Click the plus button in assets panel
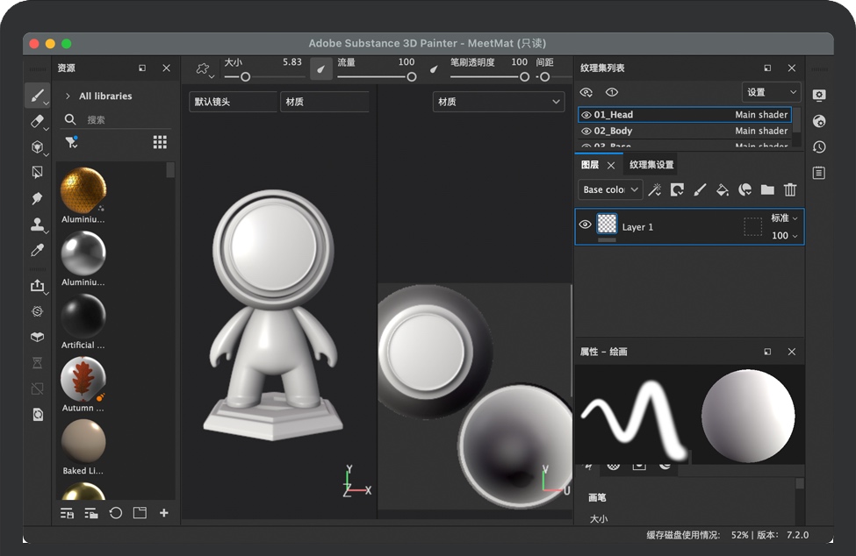The image size is (856, 556). [163, 513]
